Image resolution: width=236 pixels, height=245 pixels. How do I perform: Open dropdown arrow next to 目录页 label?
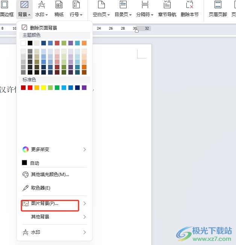[130, 15]
